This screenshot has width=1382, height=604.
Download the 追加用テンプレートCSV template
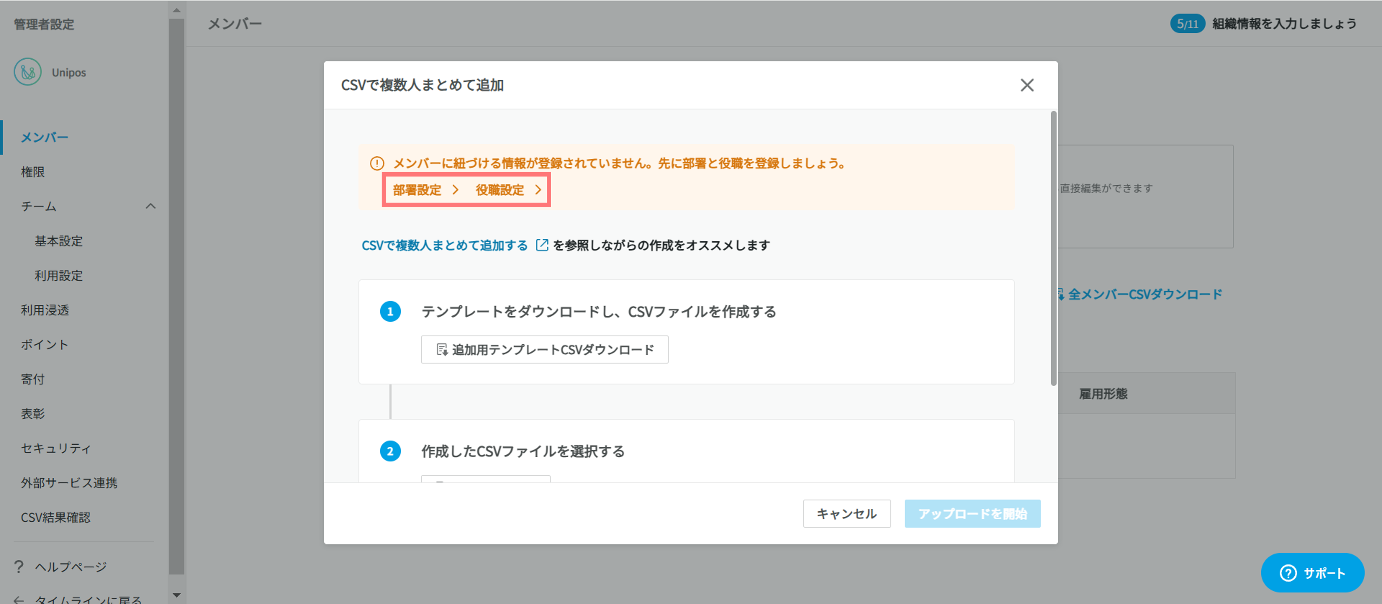coord(545,349)
